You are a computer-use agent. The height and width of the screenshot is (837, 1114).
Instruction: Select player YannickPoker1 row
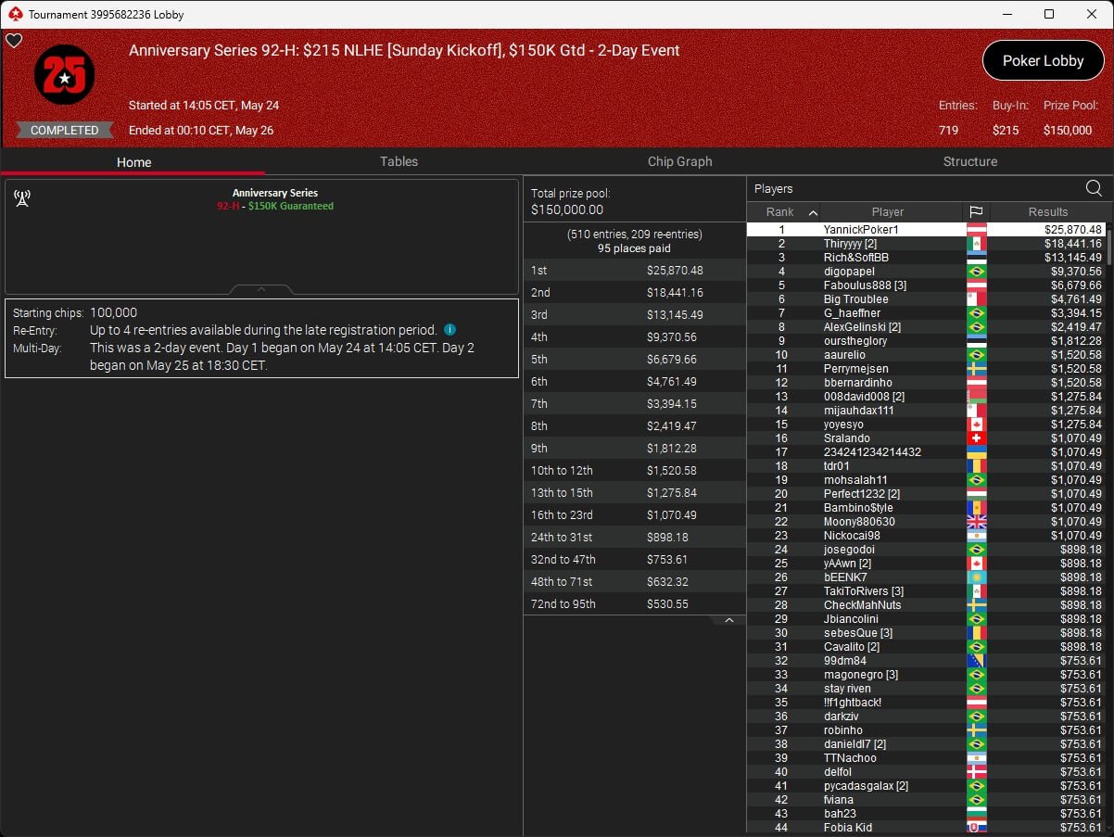point(926,230)
